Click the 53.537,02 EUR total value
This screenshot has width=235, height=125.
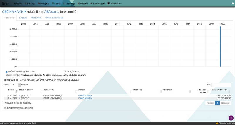coord(72,72)
